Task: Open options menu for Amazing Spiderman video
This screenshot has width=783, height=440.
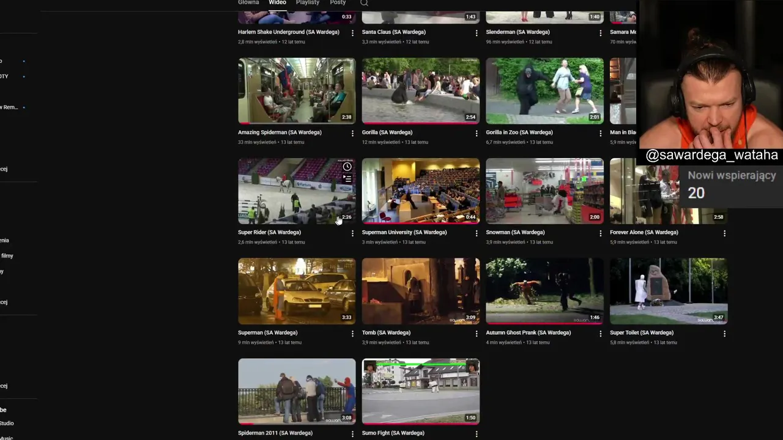Action: coord(352,133)
